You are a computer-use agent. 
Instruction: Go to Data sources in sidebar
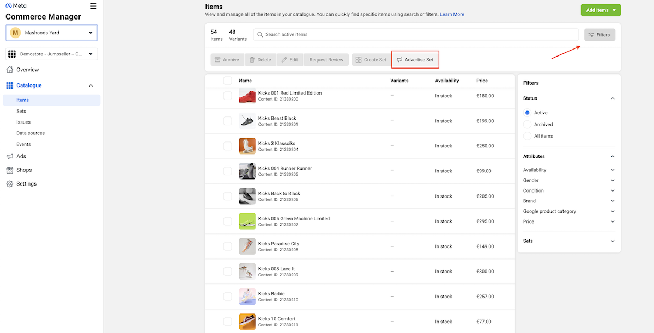coord(31,133)
